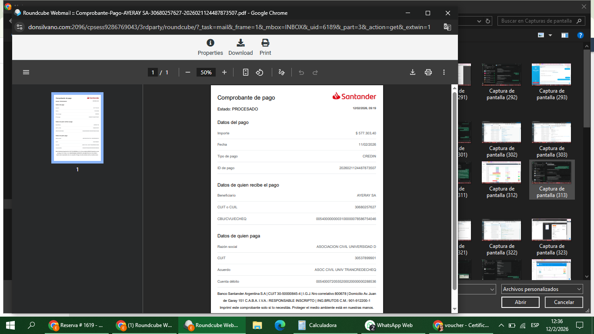Screen dimensions: 594x334
Task: Toggle the PDF sidebar menu icon
Action: [x=26, y=72]
